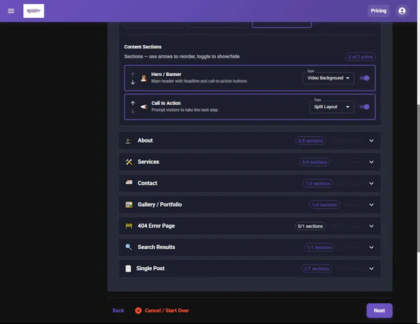Move Call to Action section up

[133, 103]
